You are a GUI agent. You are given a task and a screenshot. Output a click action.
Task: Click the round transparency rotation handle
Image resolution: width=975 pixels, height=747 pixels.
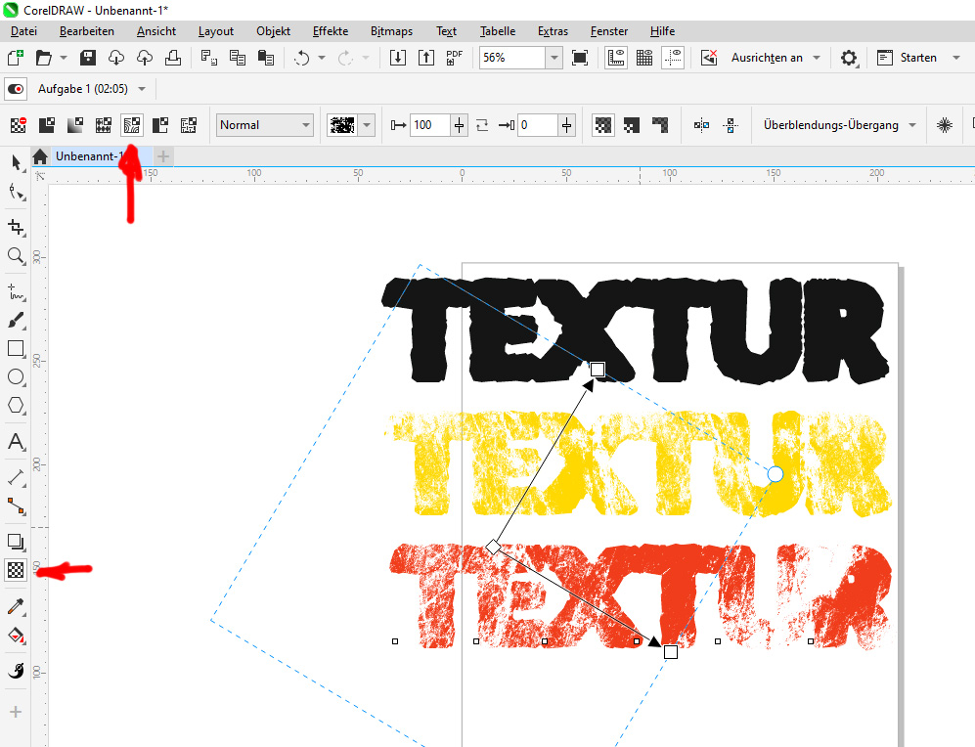[775, 475]
